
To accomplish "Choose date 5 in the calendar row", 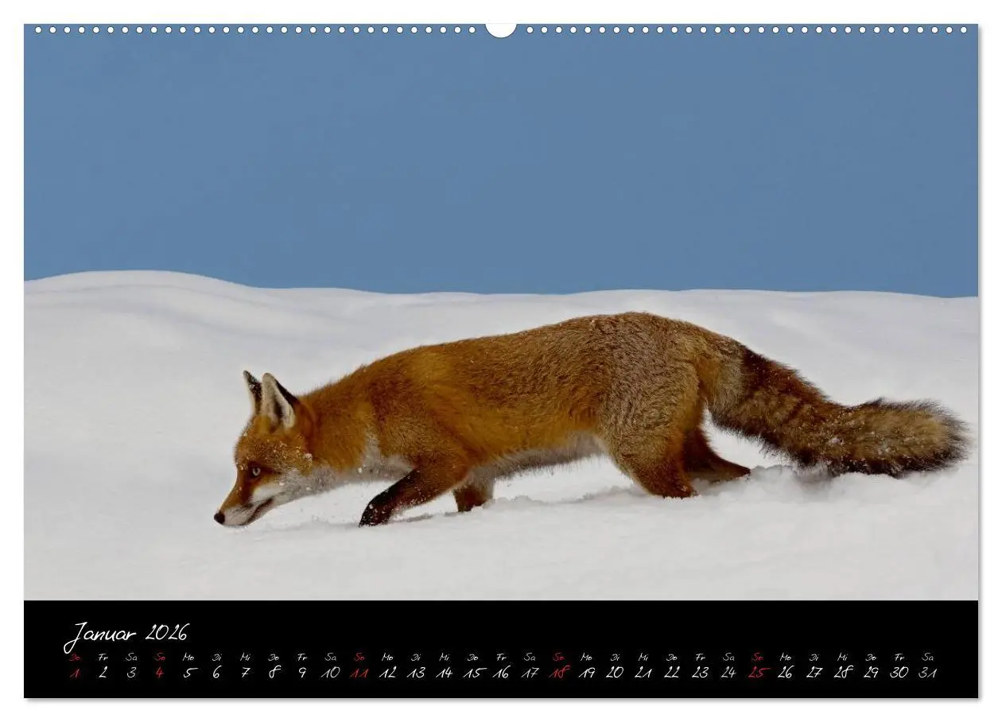I will point(188,673).
